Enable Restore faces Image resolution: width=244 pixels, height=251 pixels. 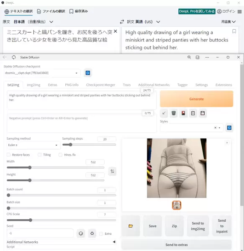(9, 155)
